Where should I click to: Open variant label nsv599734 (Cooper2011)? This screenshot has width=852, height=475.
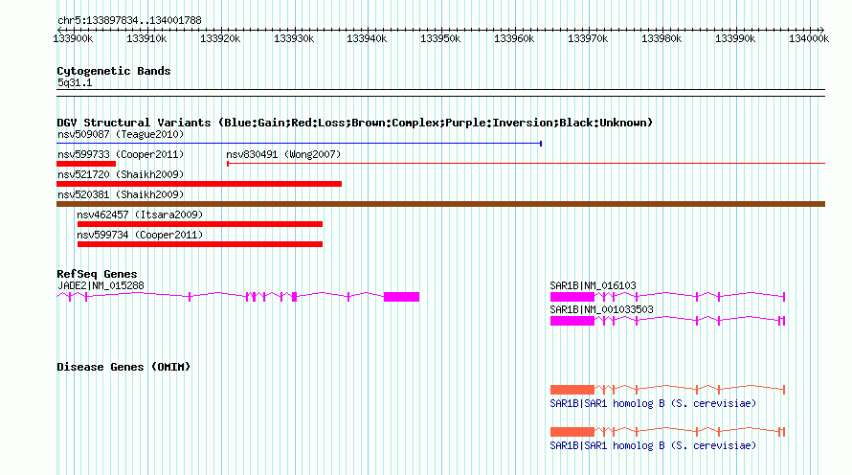[140, 235]
